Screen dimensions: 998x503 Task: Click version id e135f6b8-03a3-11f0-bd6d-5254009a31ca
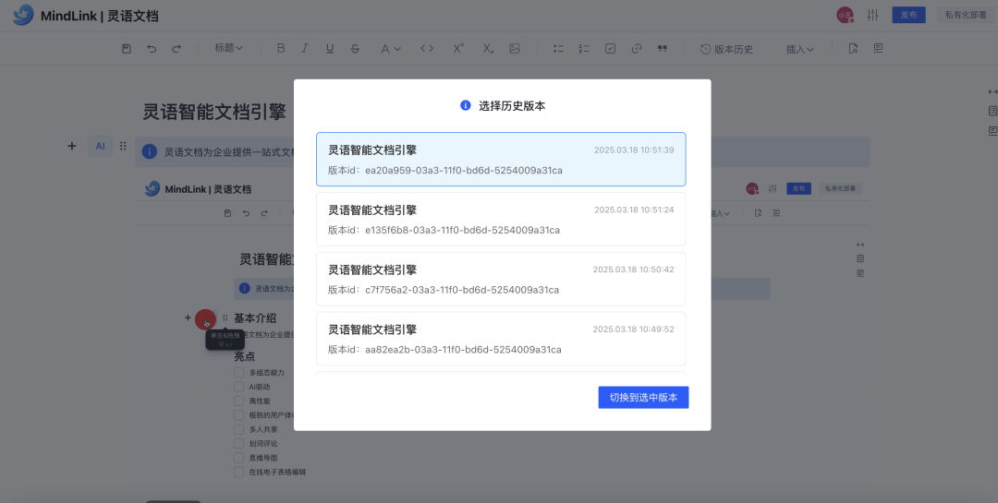462,230
